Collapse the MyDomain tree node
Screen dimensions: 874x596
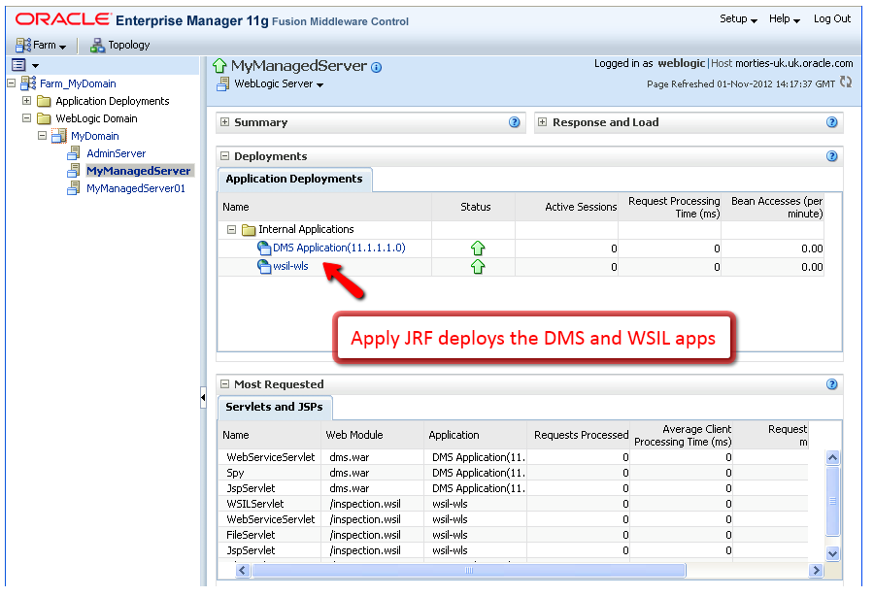pyautogui.click(x=42, y=135)
